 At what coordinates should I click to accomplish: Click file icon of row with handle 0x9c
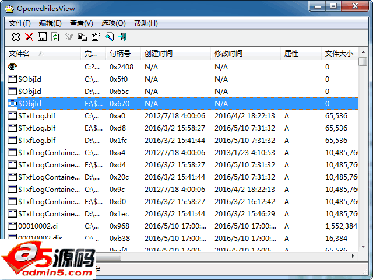[x=12, y=189]
